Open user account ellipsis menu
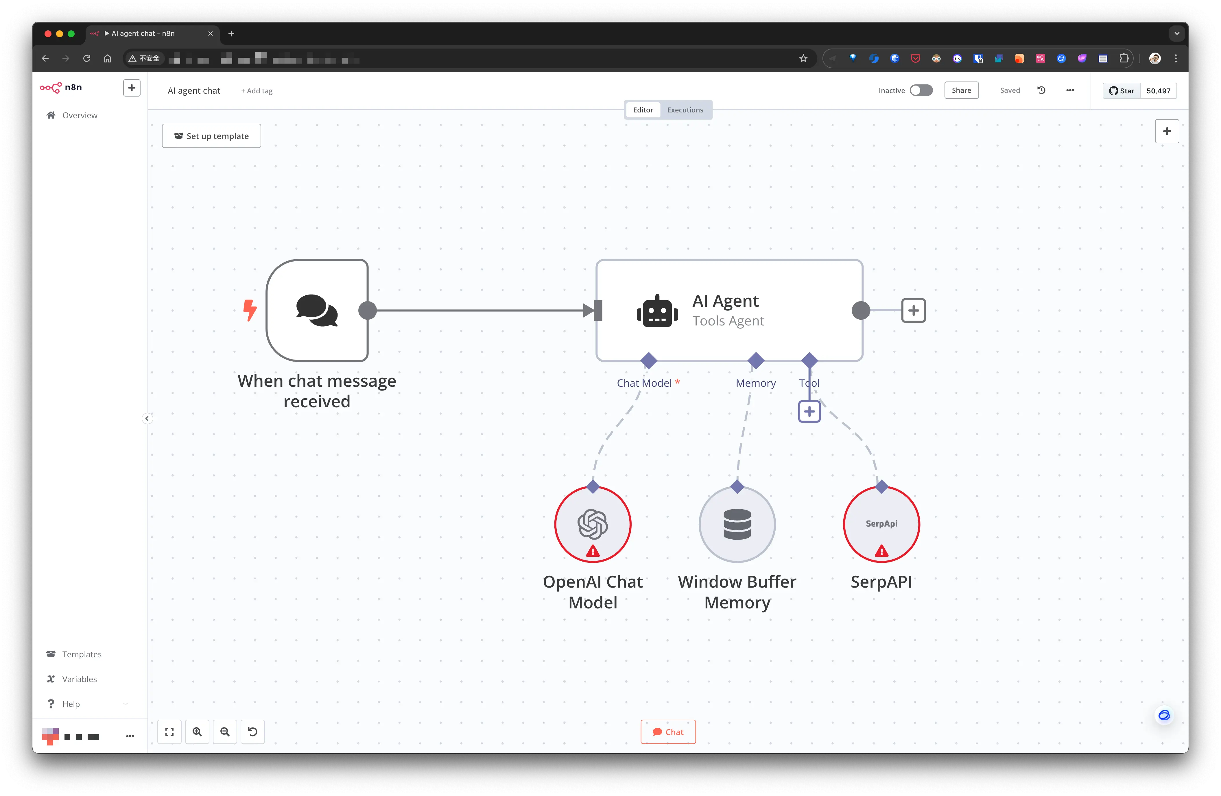Viewport: 1221px width, 796px height. [130, 736]
